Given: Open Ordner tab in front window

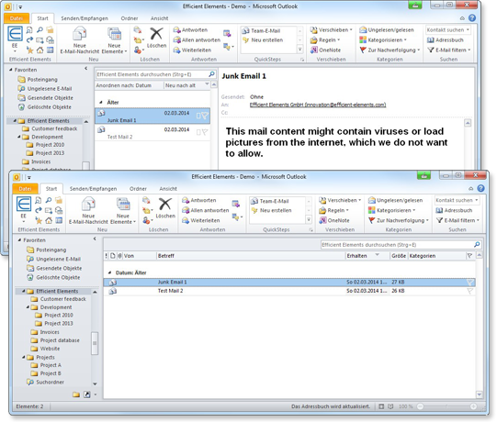Looking at the screenshot, I should [x=138, y=189].
